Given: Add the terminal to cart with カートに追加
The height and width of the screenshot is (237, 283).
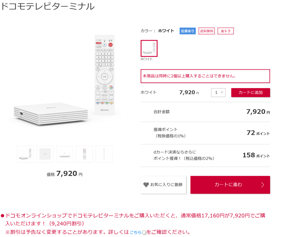Looking at the screenshot, I should [250, 93].
